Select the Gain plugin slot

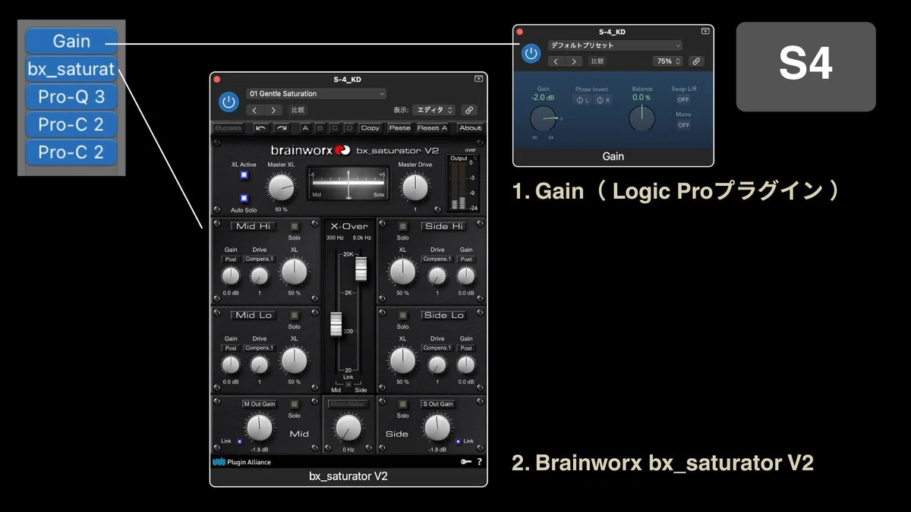71,41
